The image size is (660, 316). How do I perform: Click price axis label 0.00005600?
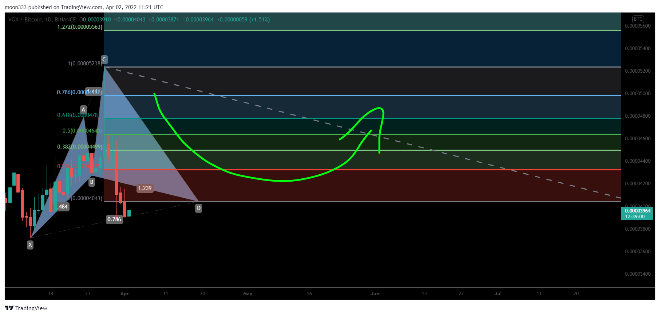tap(637, 26)
